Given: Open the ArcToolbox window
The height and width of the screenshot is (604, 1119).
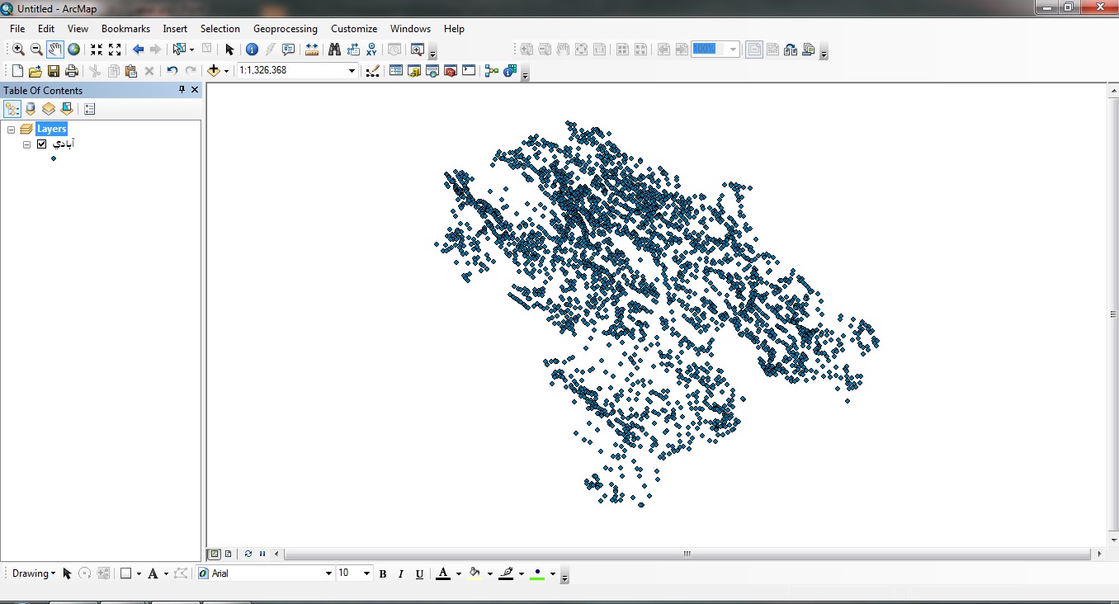Looking at the screenshot, I should tap(451, 71).
